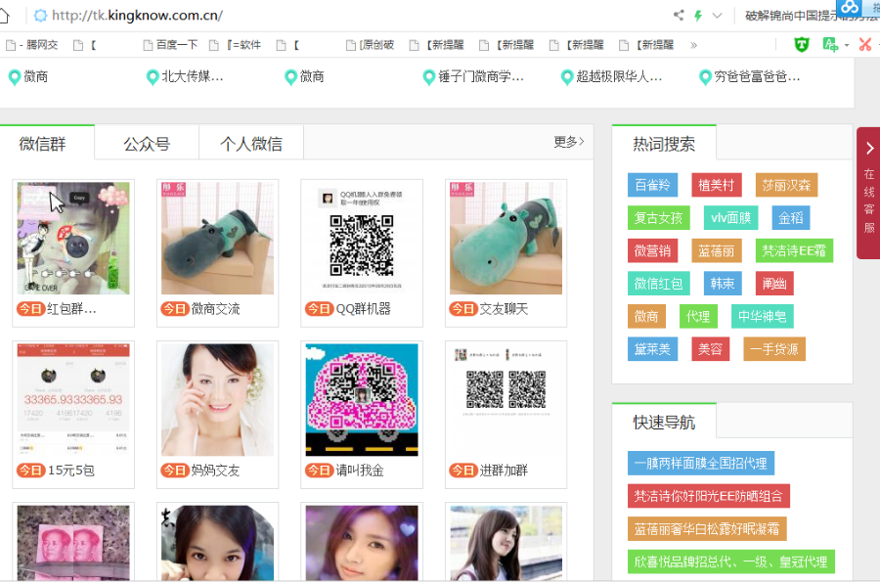Select the 百雀羚 hot search tag
The height and width of the screenshot is (584, 880).
[652, 184]
